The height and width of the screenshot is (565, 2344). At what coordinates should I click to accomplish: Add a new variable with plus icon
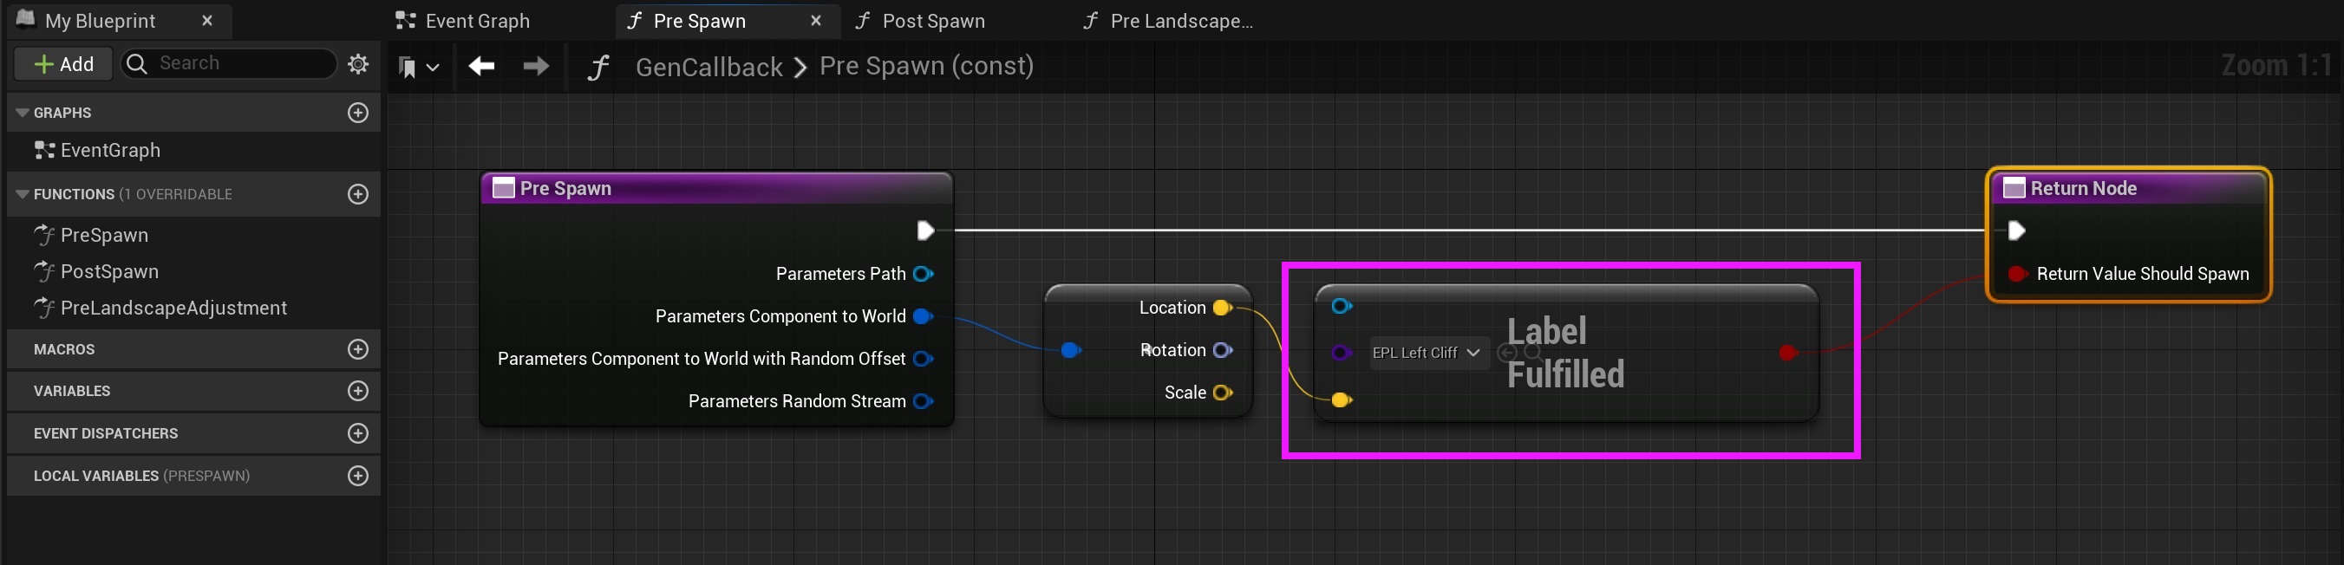tap(358, 391)
